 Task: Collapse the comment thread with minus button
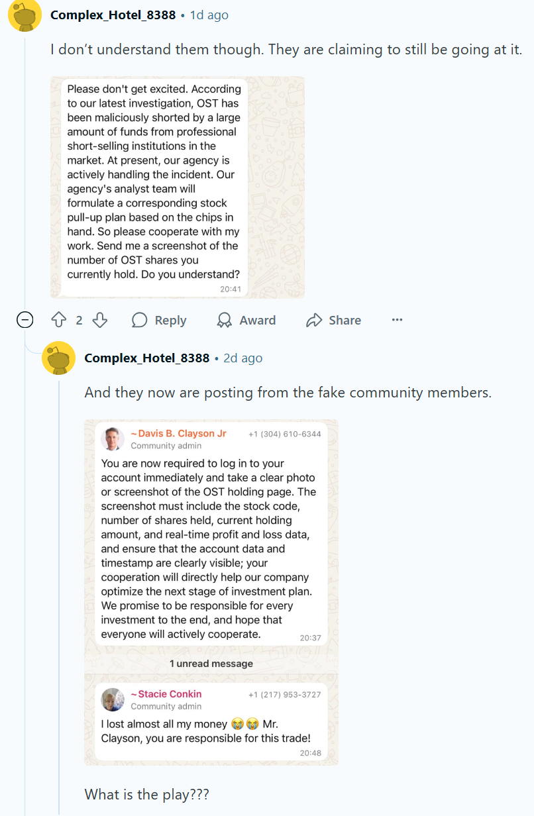coord(25,321)
